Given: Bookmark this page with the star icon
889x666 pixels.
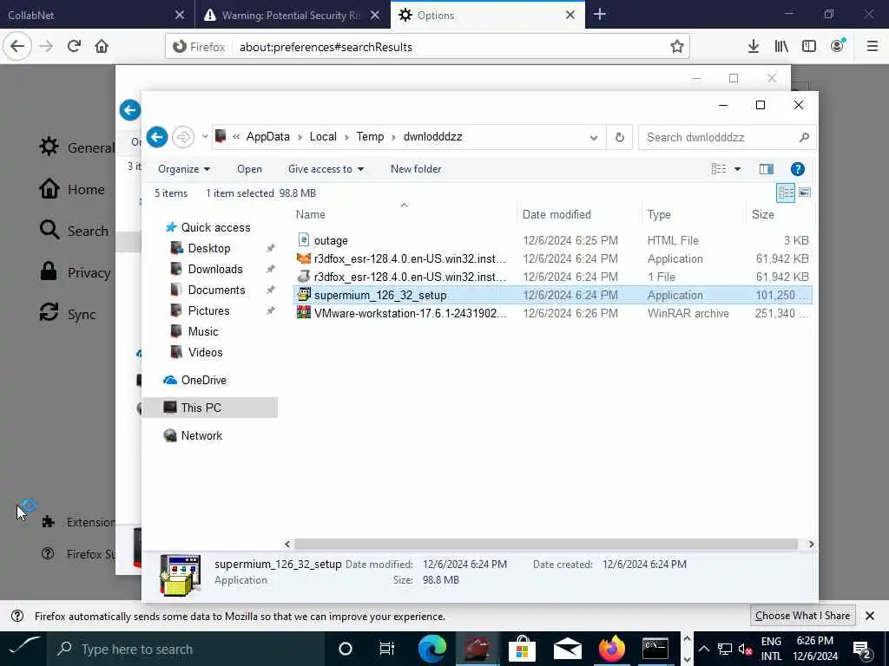Looking at the screenshot, I should pos(676,47).
